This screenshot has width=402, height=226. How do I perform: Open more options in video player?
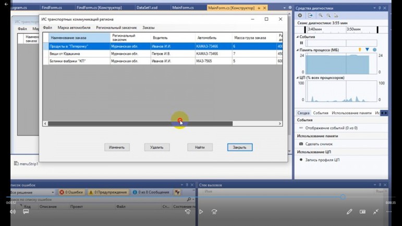click(389, 211)
